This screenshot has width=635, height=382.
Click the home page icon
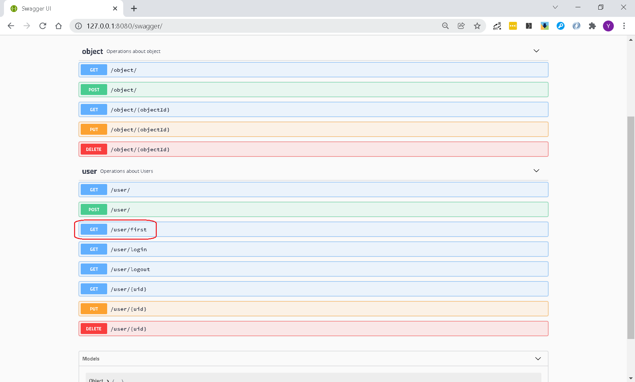(x=59, y=26)
